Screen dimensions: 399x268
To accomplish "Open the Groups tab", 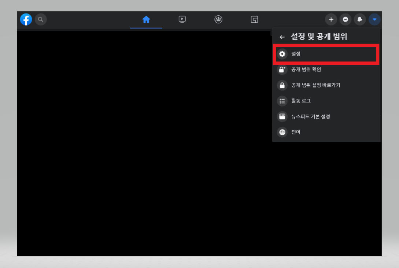I will click(x=218, y=19).
